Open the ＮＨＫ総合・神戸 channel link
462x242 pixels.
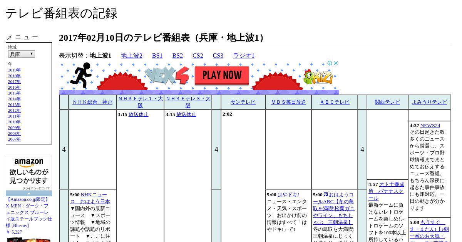pyautogui.click(x=92, y=102)
